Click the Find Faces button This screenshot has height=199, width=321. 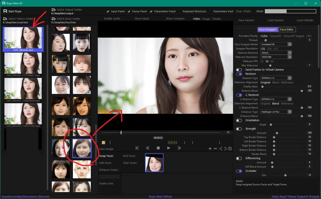[x=129, y=156]
